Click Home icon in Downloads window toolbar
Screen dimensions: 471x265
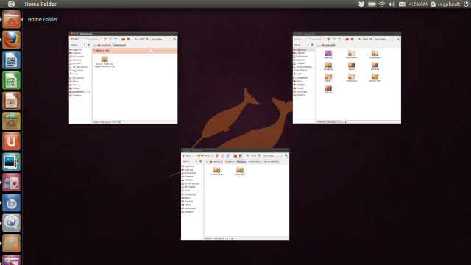(x=123, y=39)
